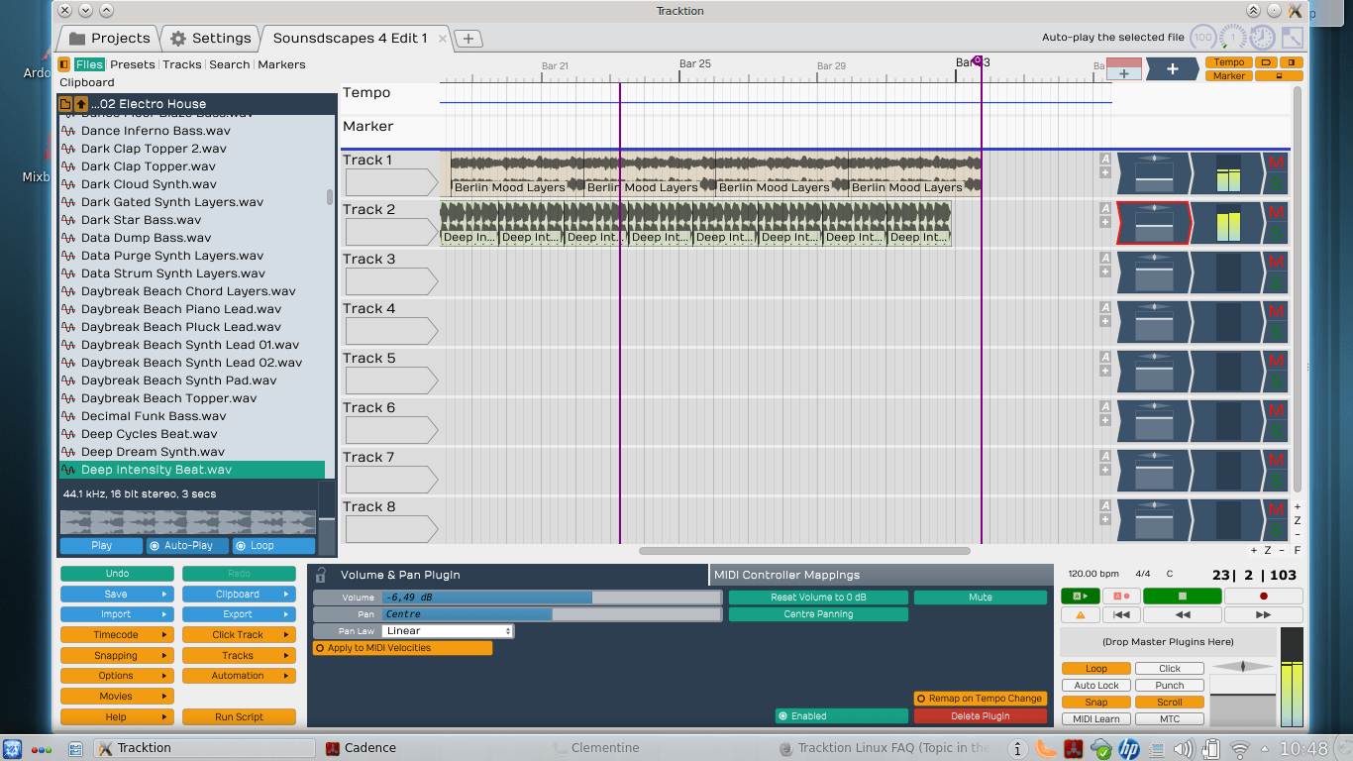
Task: Select Track 1 level meter plugin
Action: coord(1227,173)
